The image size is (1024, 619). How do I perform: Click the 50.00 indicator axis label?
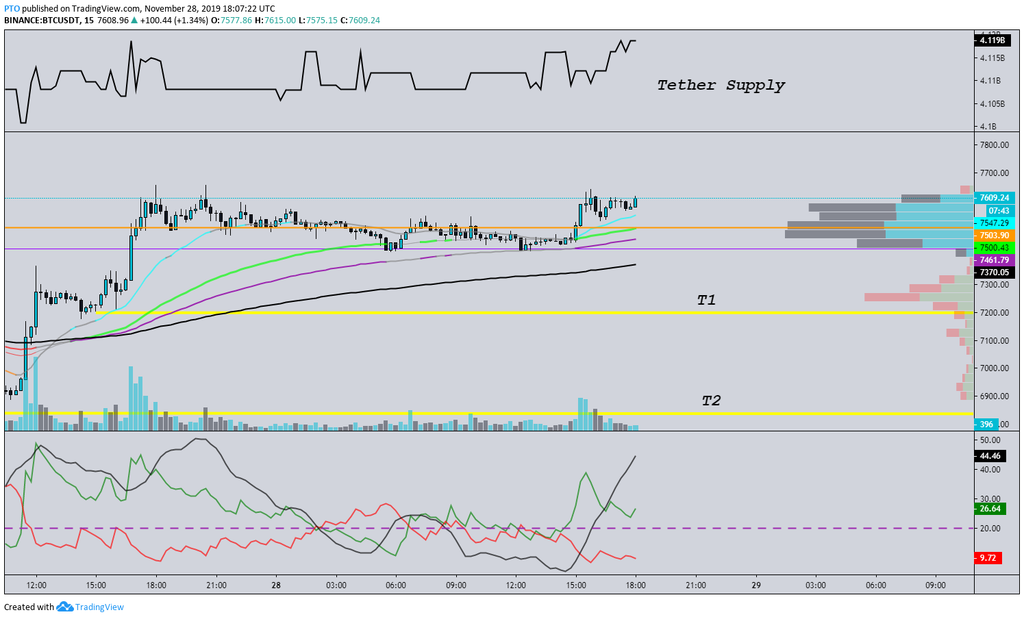click(990, 440)
